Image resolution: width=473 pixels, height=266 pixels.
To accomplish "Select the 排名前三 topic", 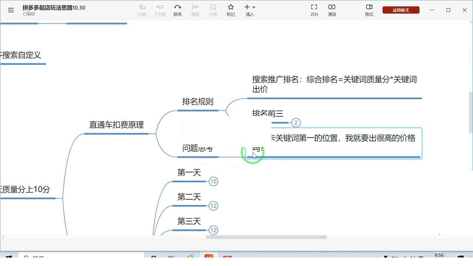I will pos(268,114).
